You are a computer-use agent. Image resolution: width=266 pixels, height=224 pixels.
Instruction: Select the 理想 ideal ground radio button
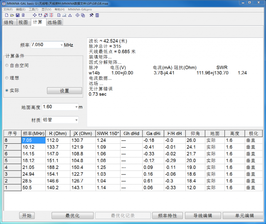[7, 78]
